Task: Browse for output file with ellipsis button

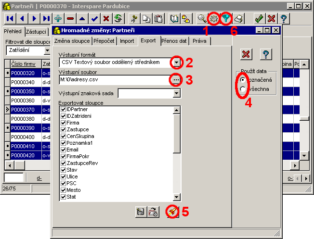Action: coord(177,79)
